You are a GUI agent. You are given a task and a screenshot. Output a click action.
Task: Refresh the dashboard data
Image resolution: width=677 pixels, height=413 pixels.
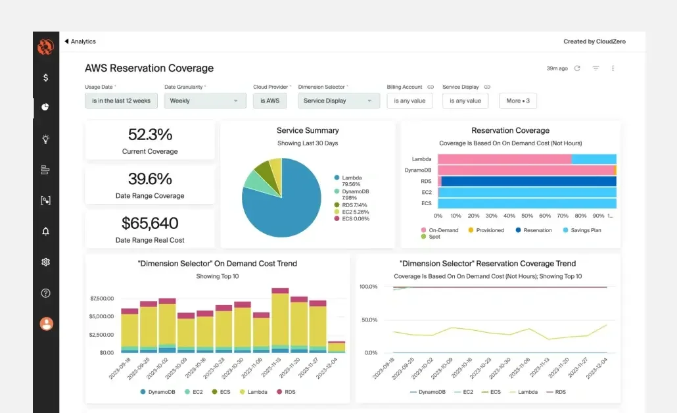pos(577,68)
